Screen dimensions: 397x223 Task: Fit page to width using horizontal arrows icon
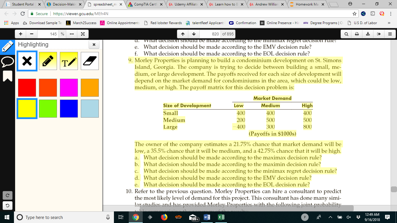pyautogui.click(x=72, y=34)
